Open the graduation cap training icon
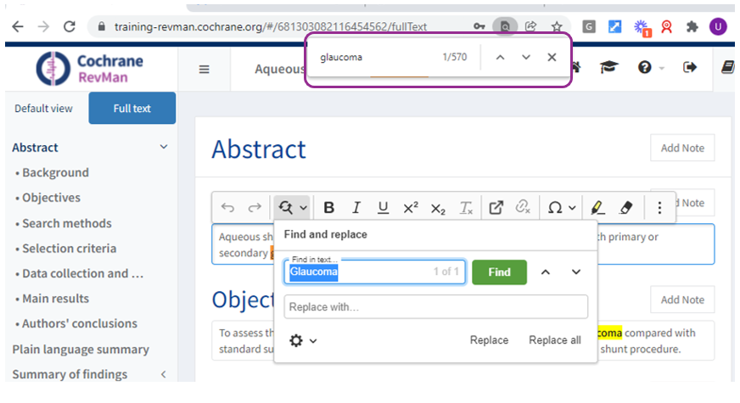Viewport: 740px width, 403px height. (609, 68)
